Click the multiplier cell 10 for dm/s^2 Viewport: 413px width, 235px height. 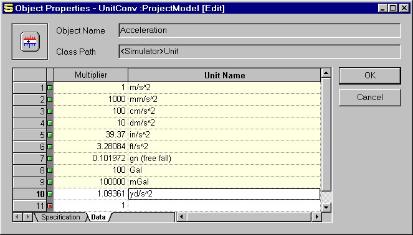point(91,123)
